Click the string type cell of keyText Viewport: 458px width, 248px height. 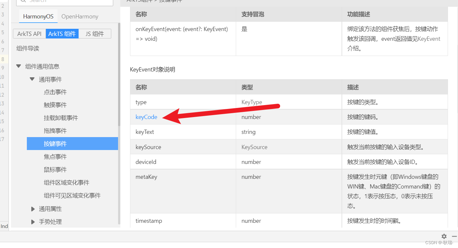[x=289, y=132]
